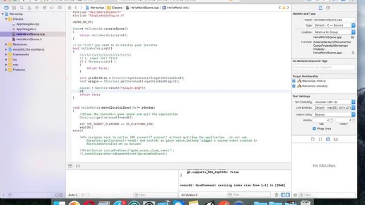The width and height of the screenshot is (365, 205).
Task: Click the Tab width field
Action: 322,120
